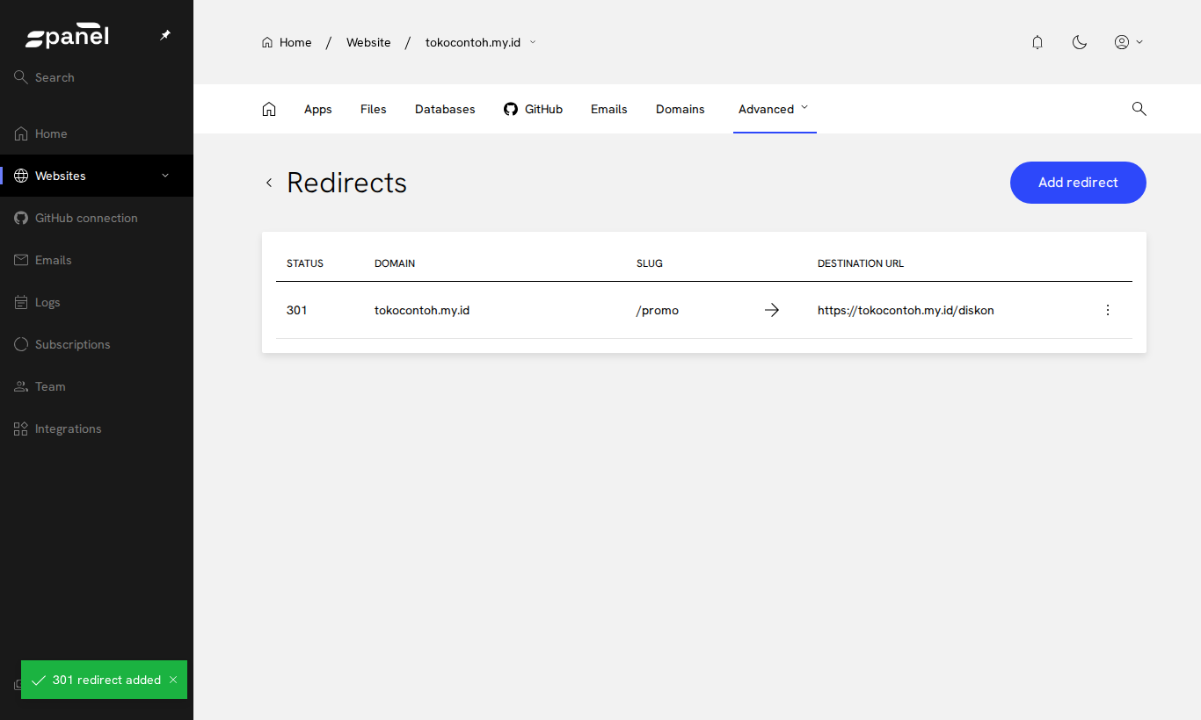Toggle dark mode moon icon
Screen dimensions: 1201x720
pos(1080,42)
